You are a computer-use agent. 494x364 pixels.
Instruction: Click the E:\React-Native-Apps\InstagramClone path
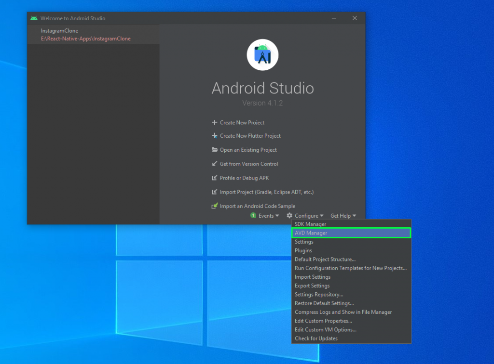(x=86, y=39)
